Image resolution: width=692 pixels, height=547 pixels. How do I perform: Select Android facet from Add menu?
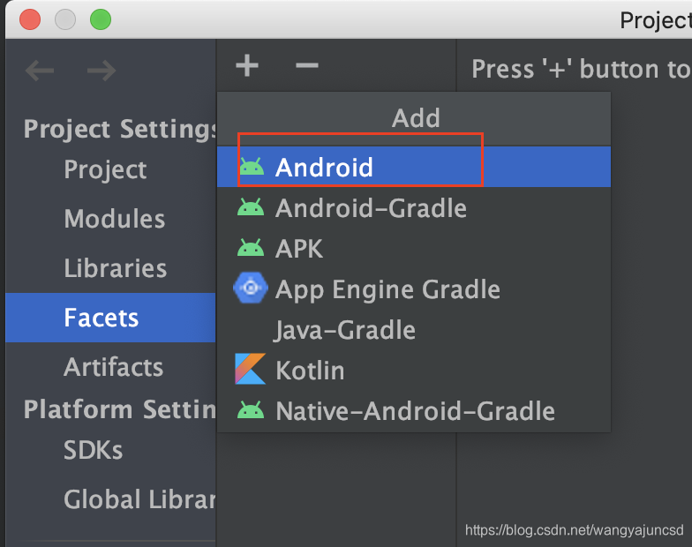coord(414,167)
